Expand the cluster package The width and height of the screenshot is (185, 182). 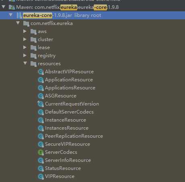point(25,39)
